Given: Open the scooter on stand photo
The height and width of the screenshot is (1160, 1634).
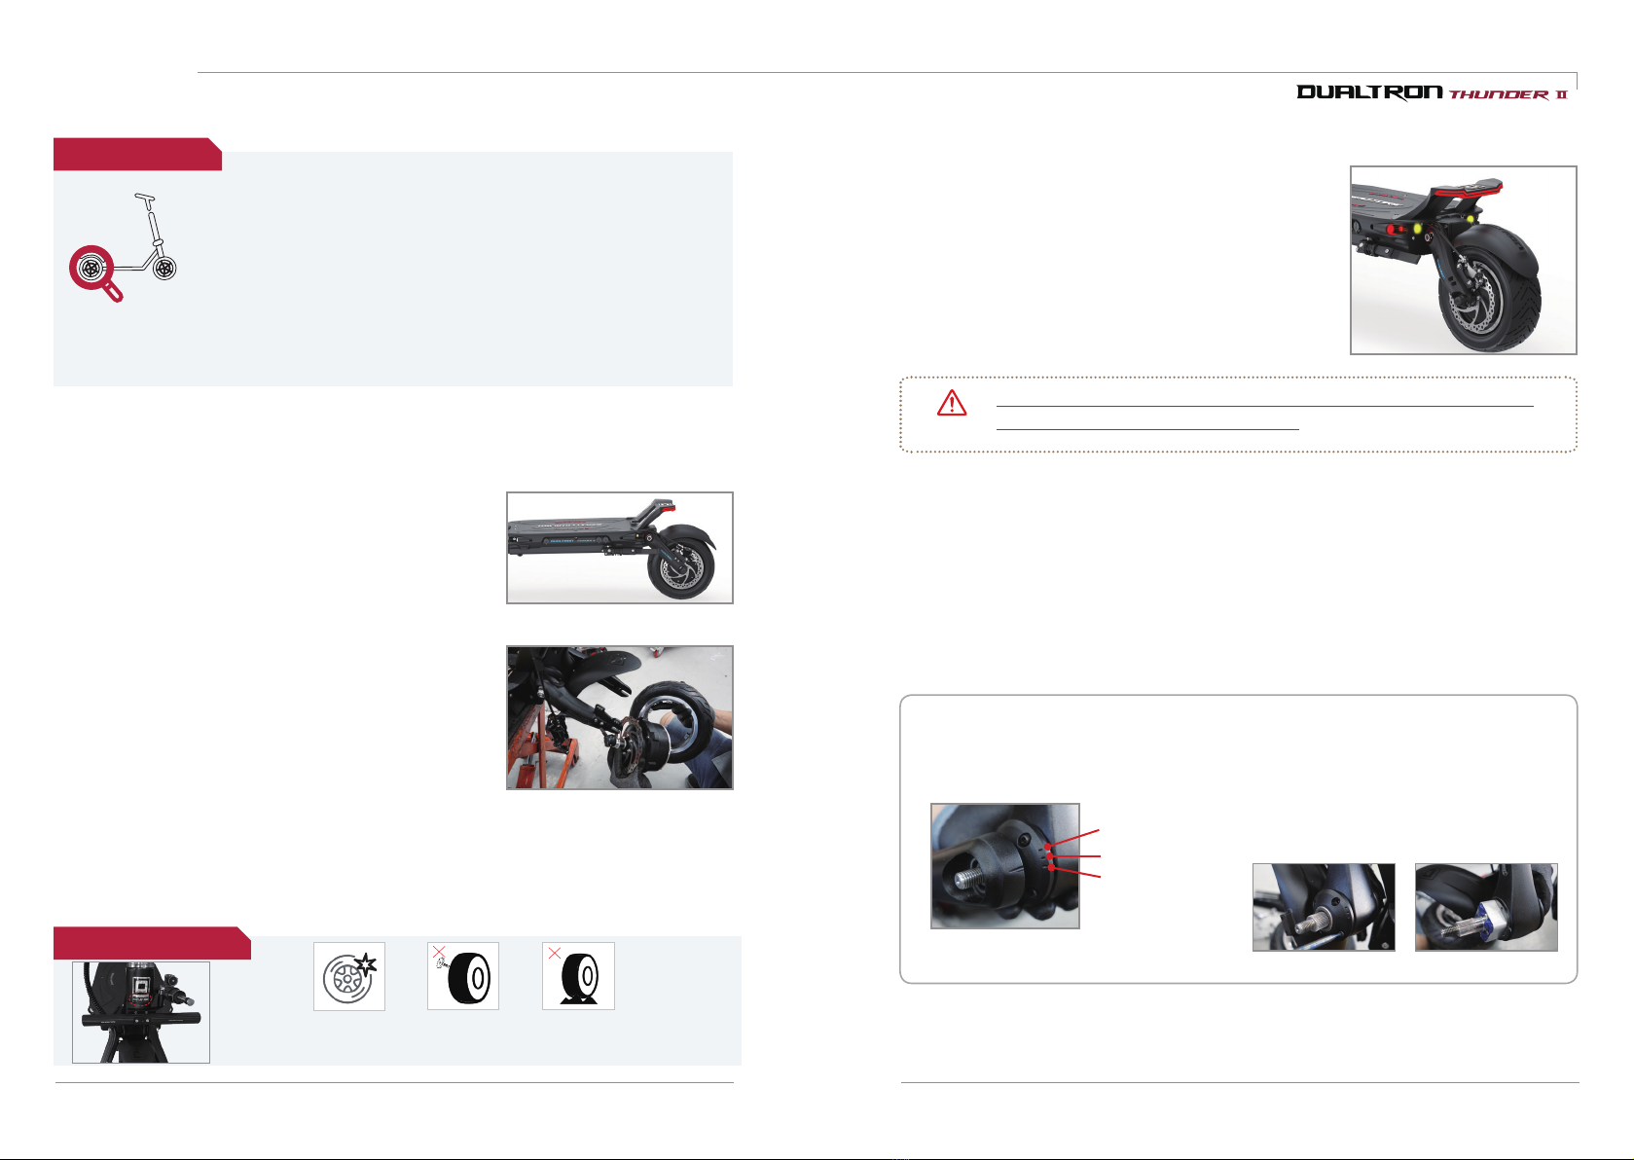Looking at the screenshot, I should [x=141, y=1012].
